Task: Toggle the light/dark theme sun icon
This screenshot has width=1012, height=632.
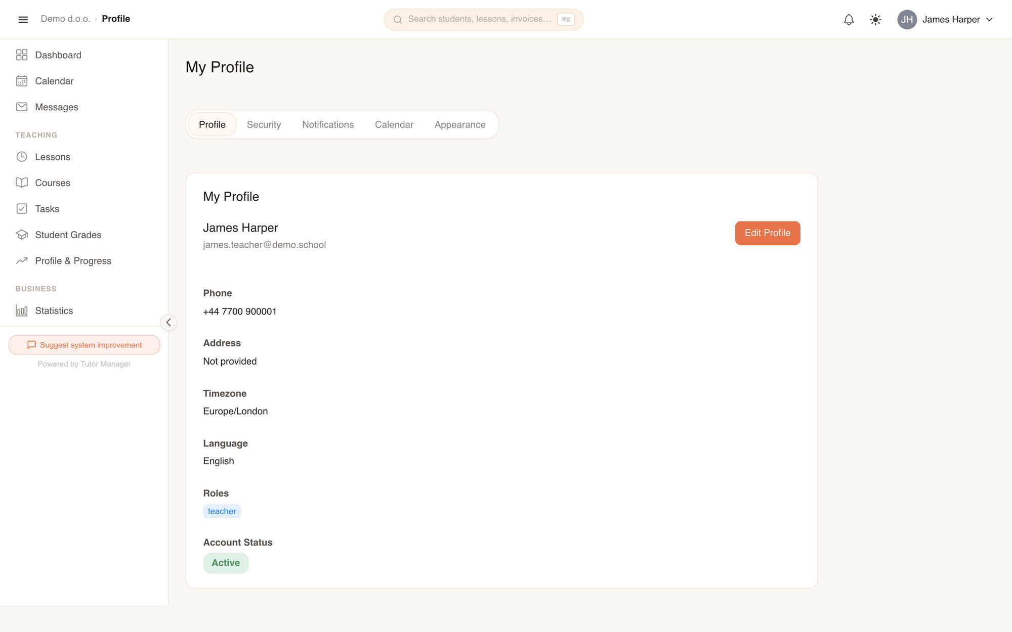Action: 875,20
